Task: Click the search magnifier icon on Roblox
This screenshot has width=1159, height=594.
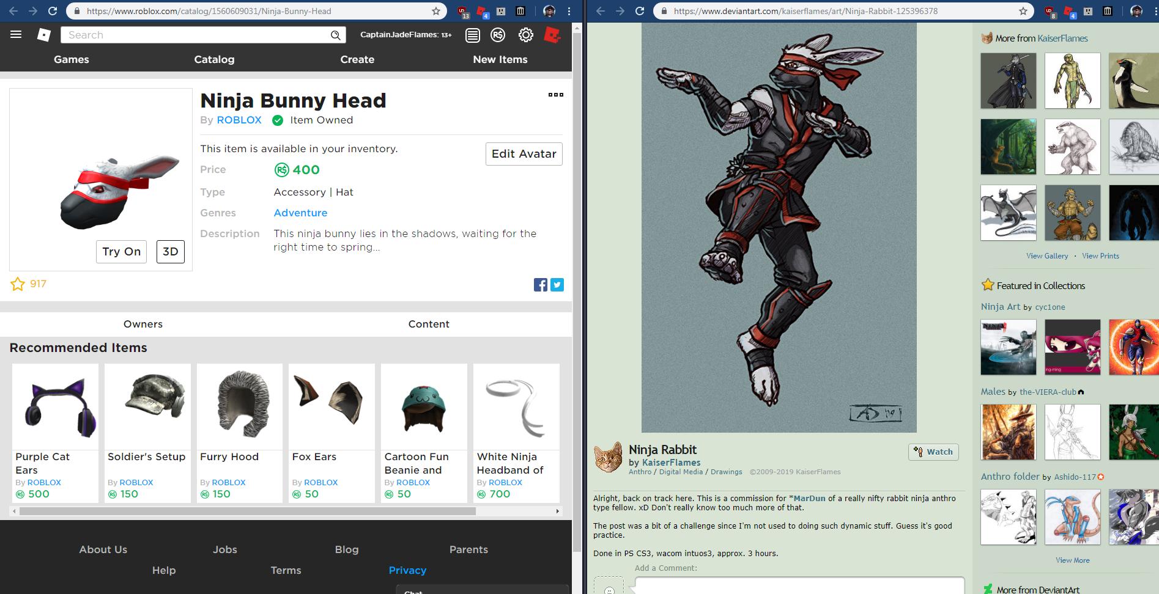Action: (x=335, y=35)
